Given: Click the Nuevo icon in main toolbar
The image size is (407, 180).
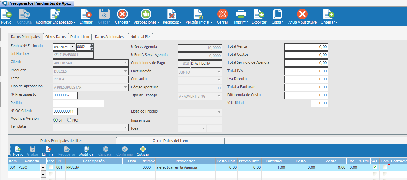Looking at the screenshot, I should click(6, 14).
